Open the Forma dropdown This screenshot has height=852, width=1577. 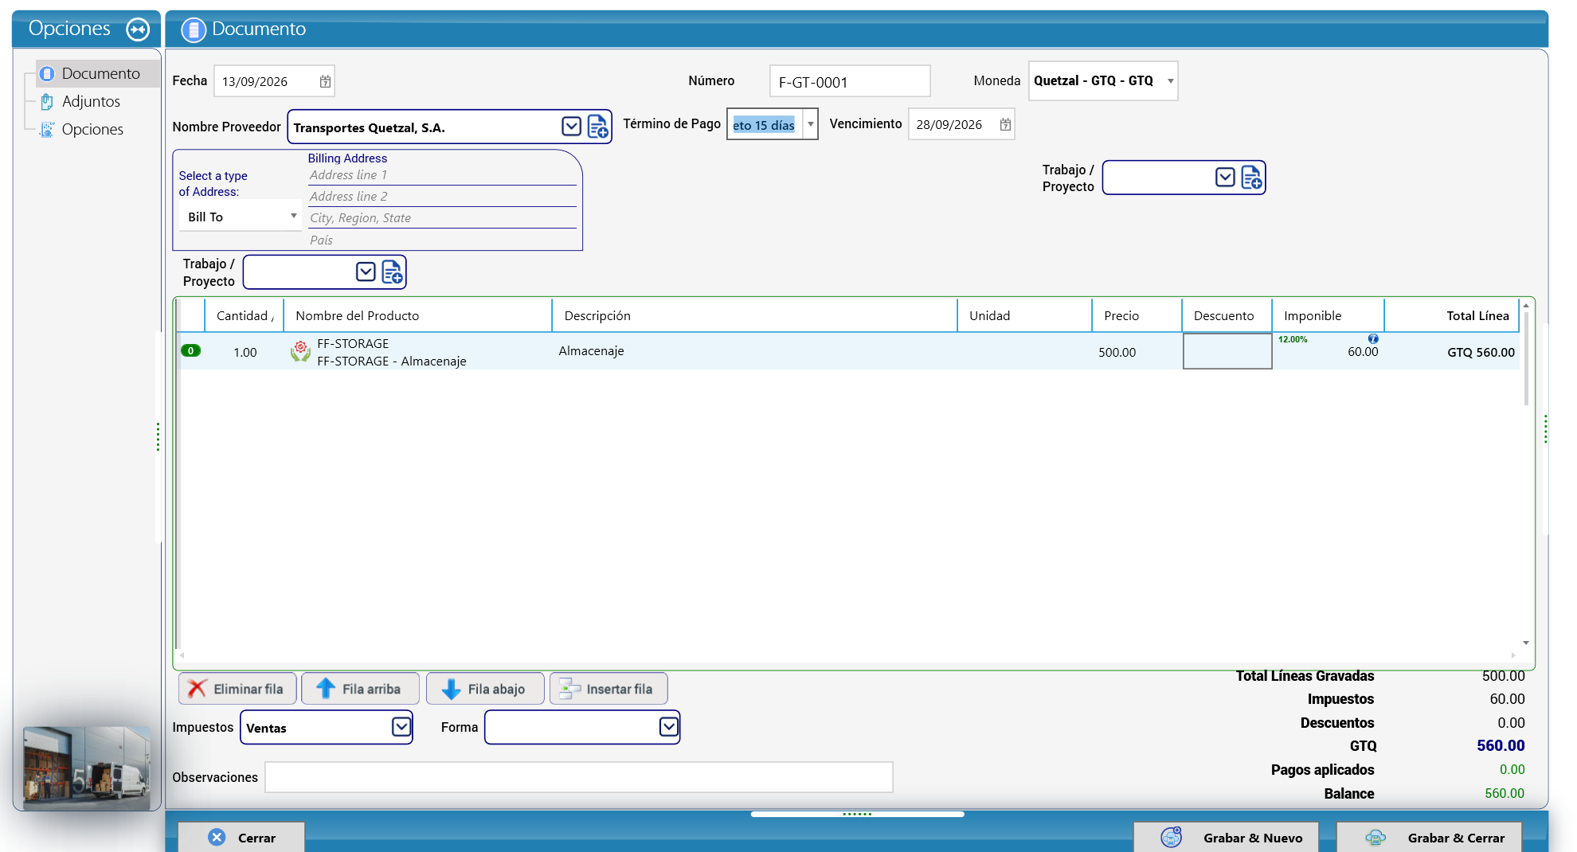tap(669, 727)
